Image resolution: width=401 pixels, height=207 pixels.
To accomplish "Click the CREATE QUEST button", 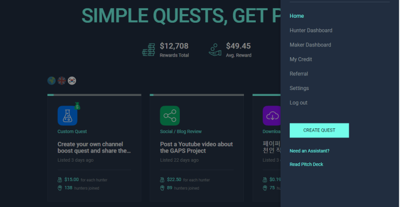I will (x=319, y=130).
